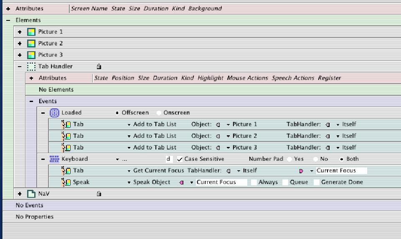Select the Onscreen radio button
Screen dimensions: 401x239
159,113
